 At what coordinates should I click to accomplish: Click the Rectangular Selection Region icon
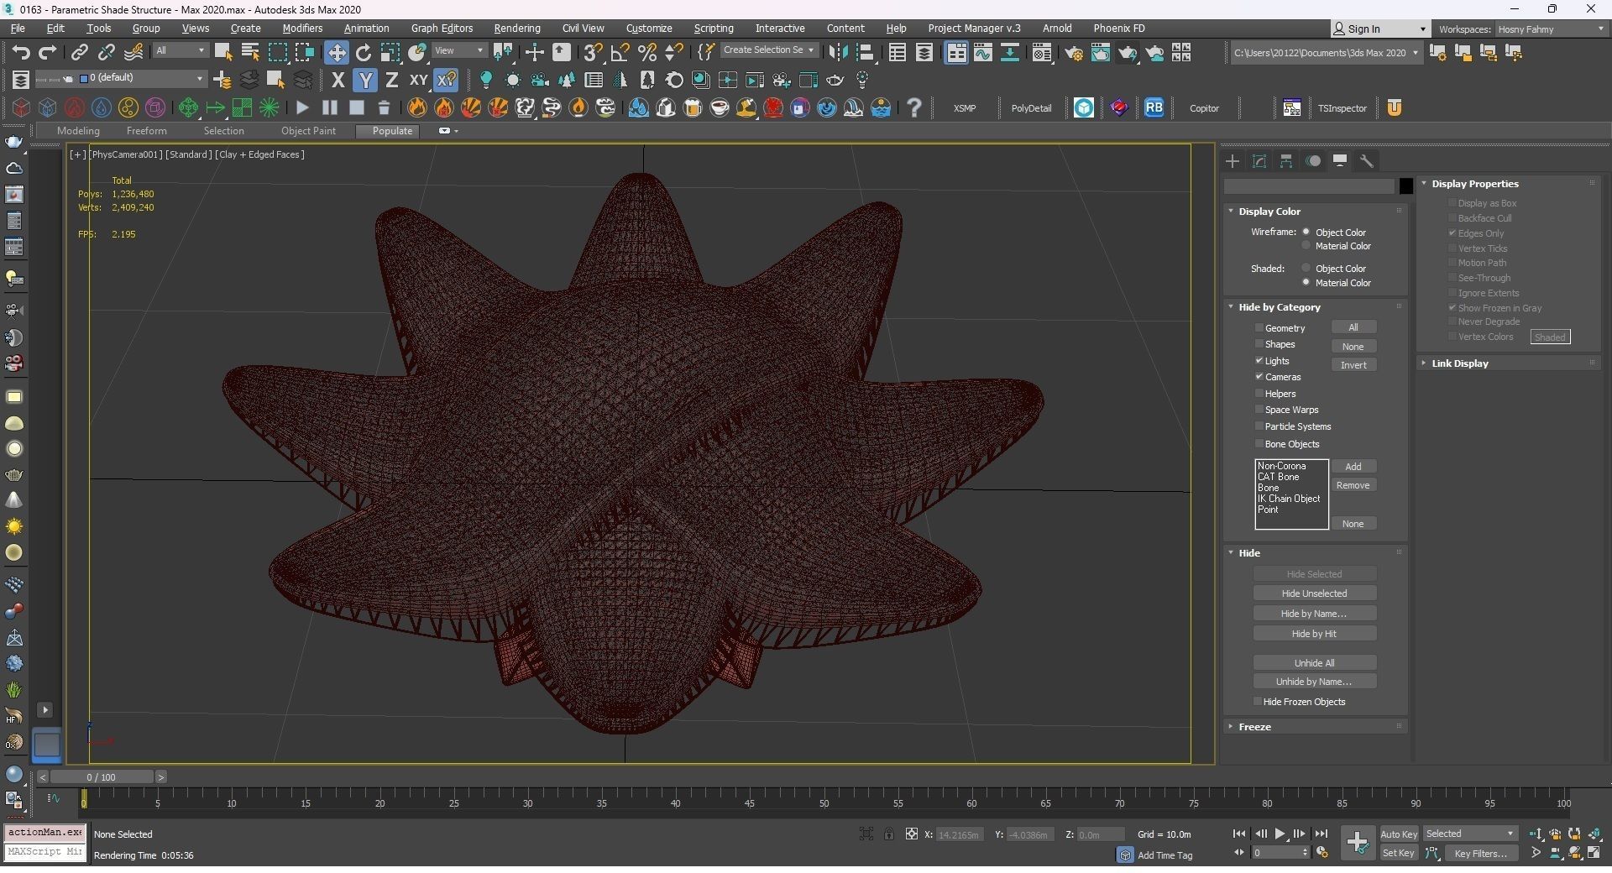[277, 52]
